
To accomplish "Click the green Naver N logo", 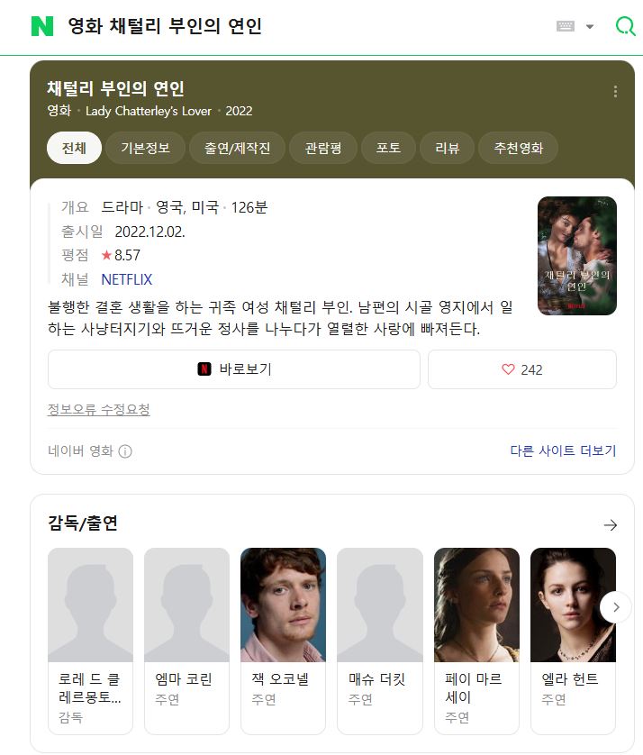I will coord(42,26).
